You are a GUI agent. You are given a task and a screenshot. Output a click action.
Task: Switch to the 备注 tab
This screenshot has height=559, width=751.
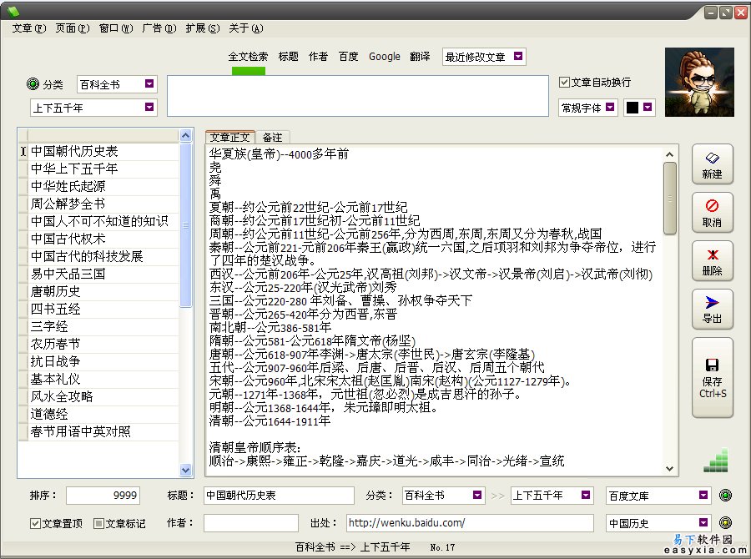[x=272, y=137]
